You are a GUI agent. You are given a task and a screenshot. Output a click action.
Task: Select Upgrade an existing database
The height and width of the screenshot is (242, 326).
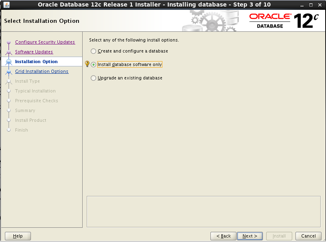point(93,78)
